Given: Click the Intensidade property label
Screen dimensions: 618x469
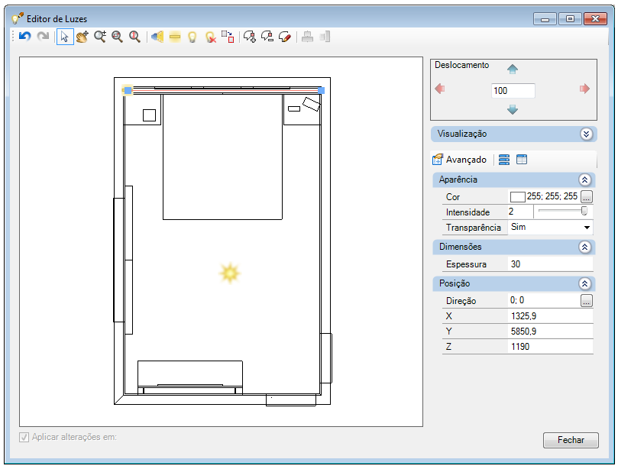Looking at the screenshot, I should [468, 212].
